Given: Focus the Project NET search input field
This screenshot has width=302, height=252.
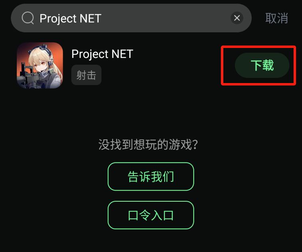Looking at the screenshot, I should pyautogui.click(x=131, y=18).
